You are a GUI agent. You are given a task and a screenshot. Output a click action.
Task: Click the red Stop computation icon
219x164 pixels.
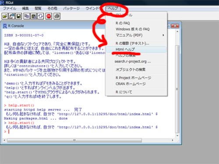click(x=49, y=16)
